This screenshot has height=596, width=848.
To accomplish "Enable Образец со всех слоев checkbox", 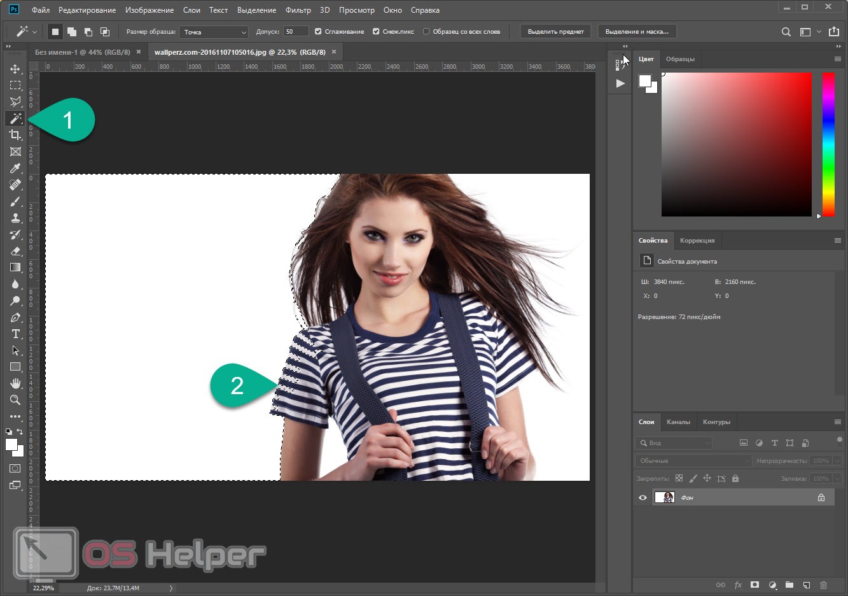I will 426,31.
